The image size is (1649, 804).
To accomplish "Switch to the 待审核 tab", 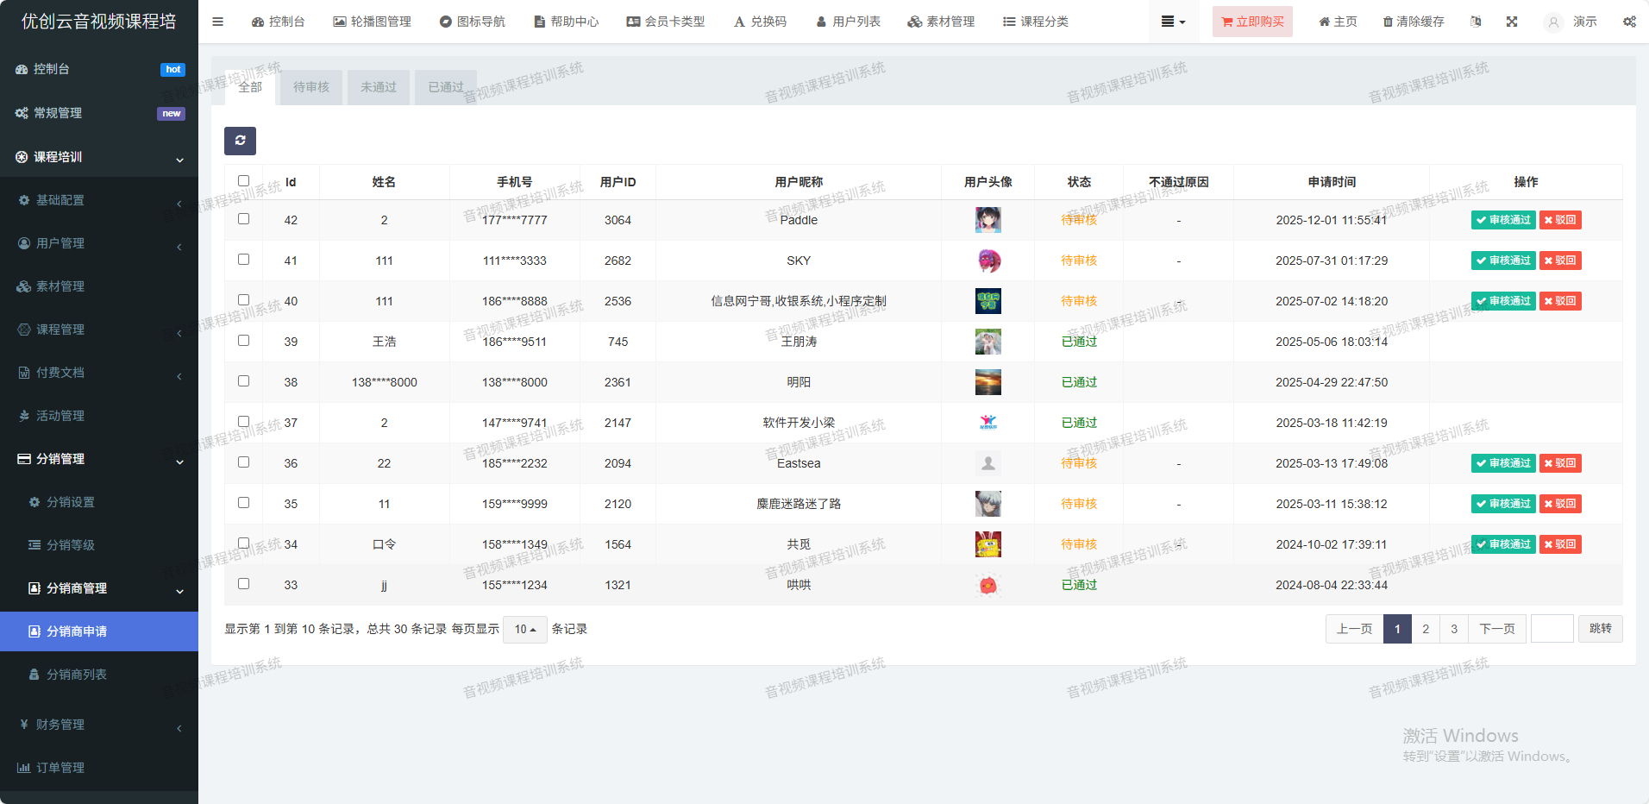I will [x=310, y=87].
